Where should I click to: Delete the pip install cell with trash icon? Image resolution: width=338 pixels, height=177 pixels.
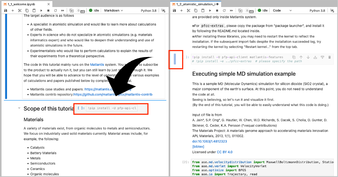coord(329,57)
